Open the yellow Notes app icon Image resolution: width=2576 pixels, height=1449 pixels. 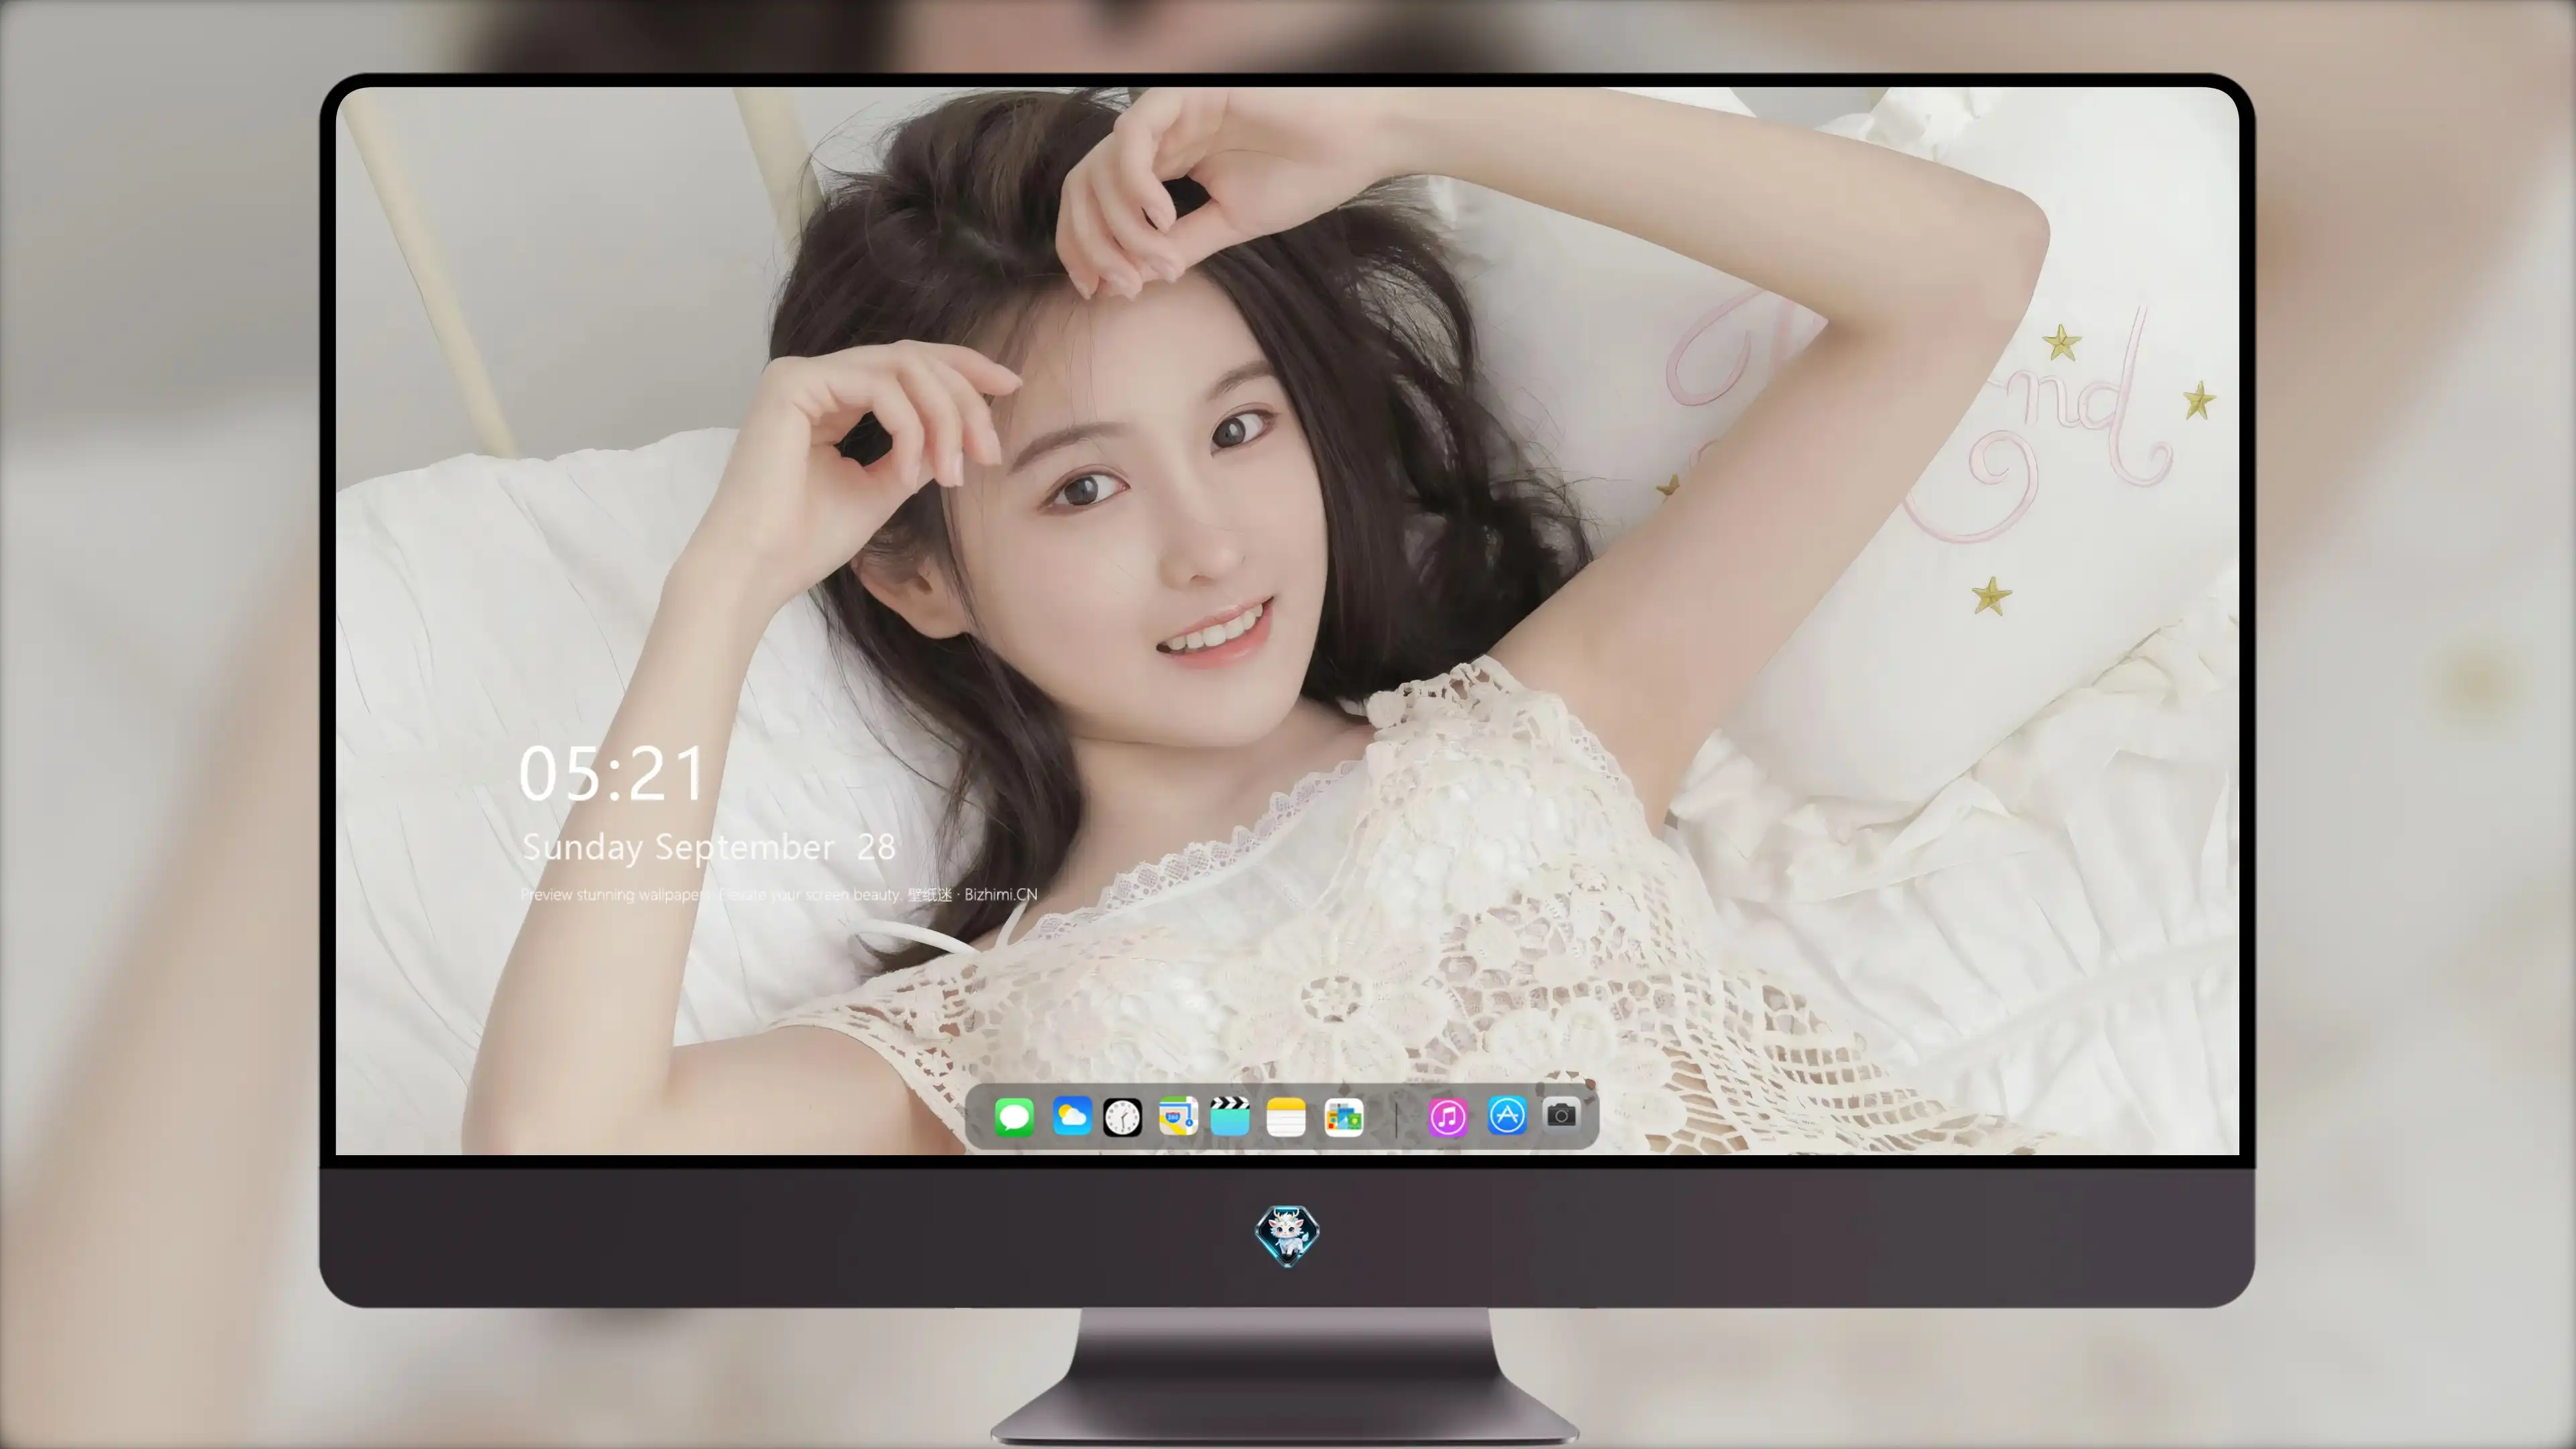click(1286, 1117)
